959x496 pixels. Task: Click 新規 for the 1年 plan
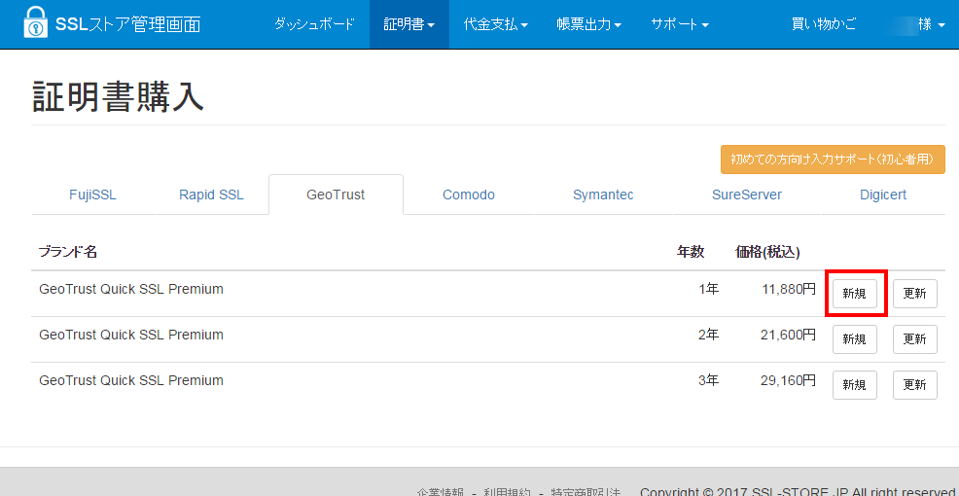[854, 294]
